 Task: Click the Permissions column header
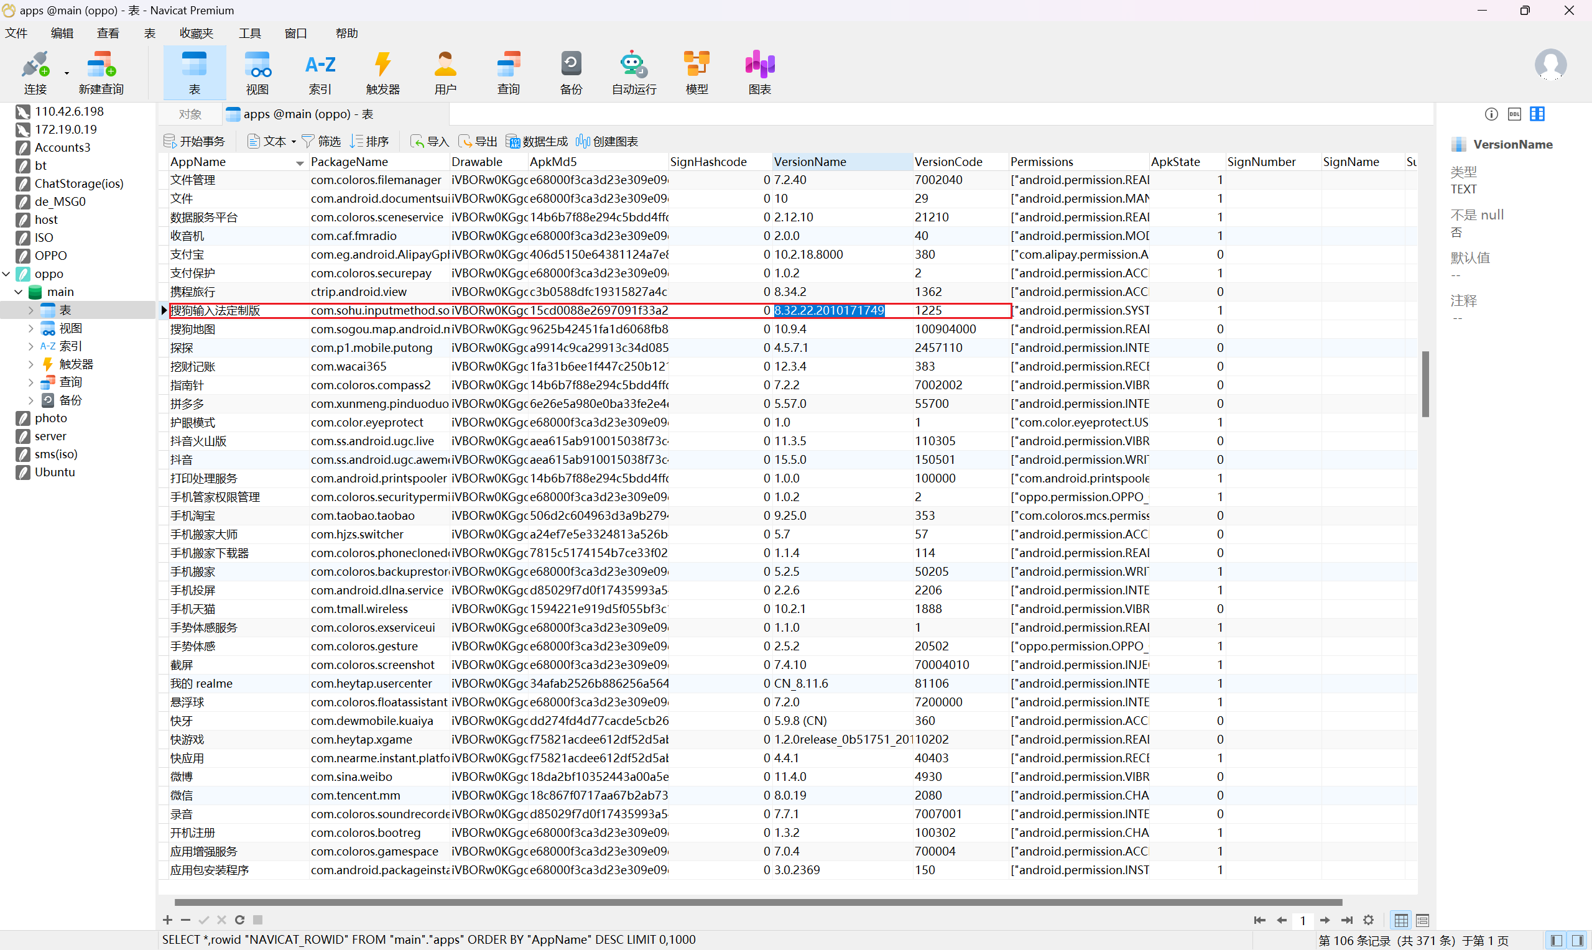(1078, 162)
